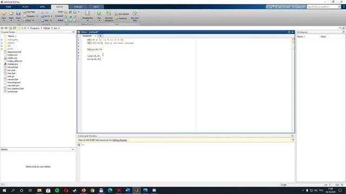This screenshot has width=346, height=194.
Task: Click the Save floppy disk icon
Action: [x=18, y=13]
